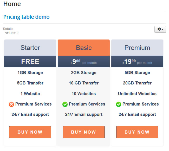Click the red X icon under Starter
Screen dimensions: 169x151
tap(11, 104)
